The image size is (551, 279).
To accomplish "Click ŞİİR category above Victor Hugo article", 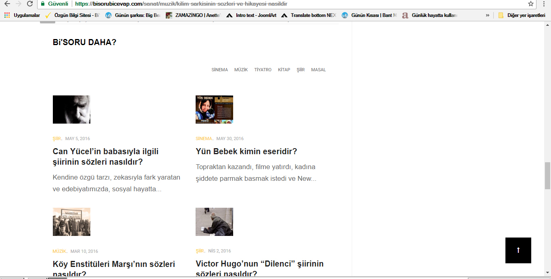I will click(x=200, y=251).
